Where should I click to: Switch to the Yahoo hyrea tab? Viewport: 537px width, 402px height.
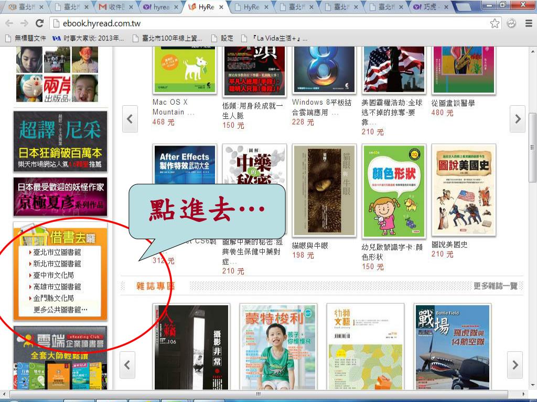click(x=160, y=7)
